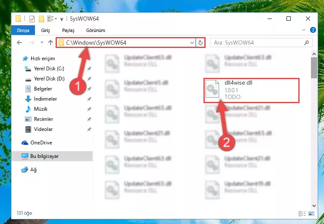
Task: Click the New Folder icon in quick access toolbar
Action: (x=41, y=19)
